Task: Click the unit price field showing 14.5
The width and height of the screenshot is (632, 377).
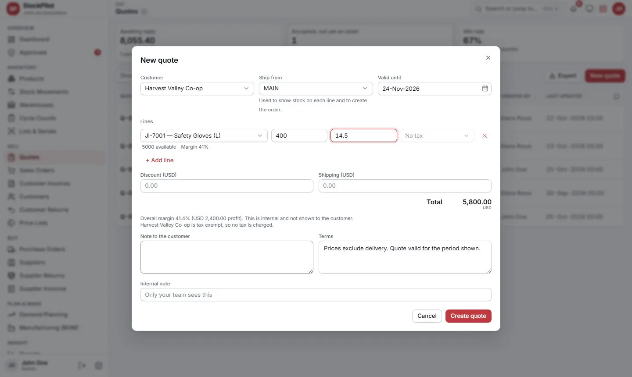Action: point(364,135)
